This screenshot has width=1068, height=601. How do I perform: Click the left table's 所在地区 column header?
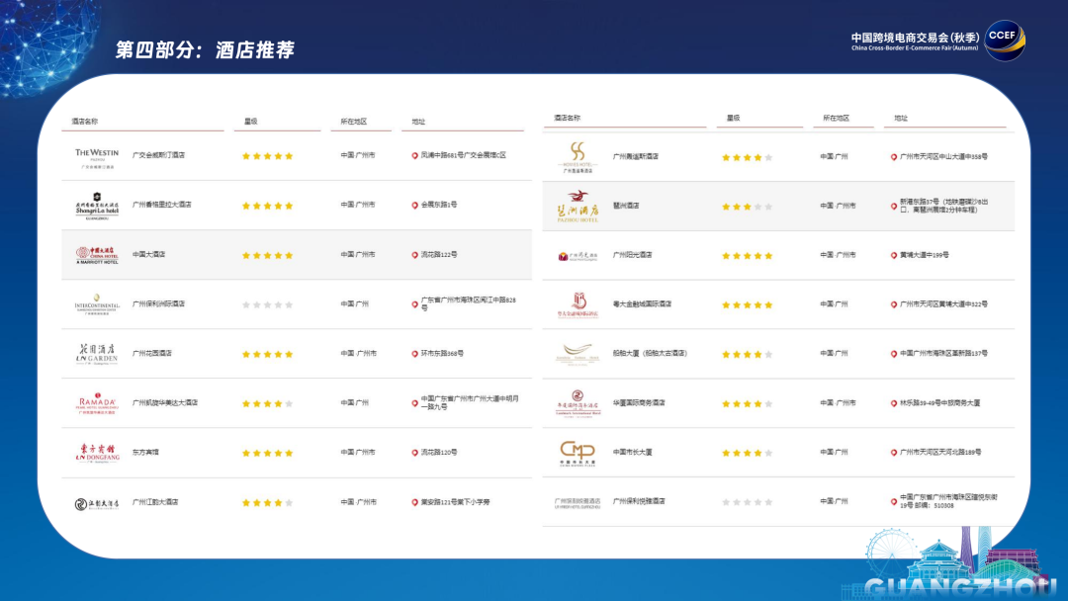click(x=353, y=122)
